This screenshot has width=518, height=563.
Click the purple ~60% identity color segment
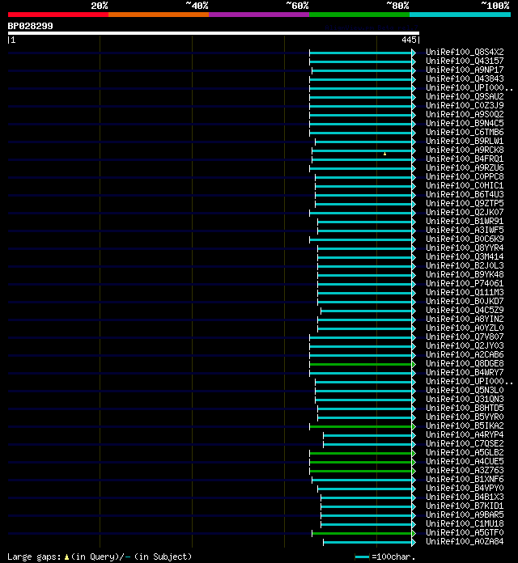click(259, 15)
